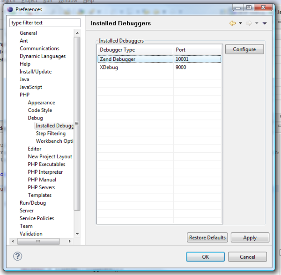Image resolution: width=281 pixels, height=275 pixels.
Task: Click the Port column header
Action: pos(198,50)
